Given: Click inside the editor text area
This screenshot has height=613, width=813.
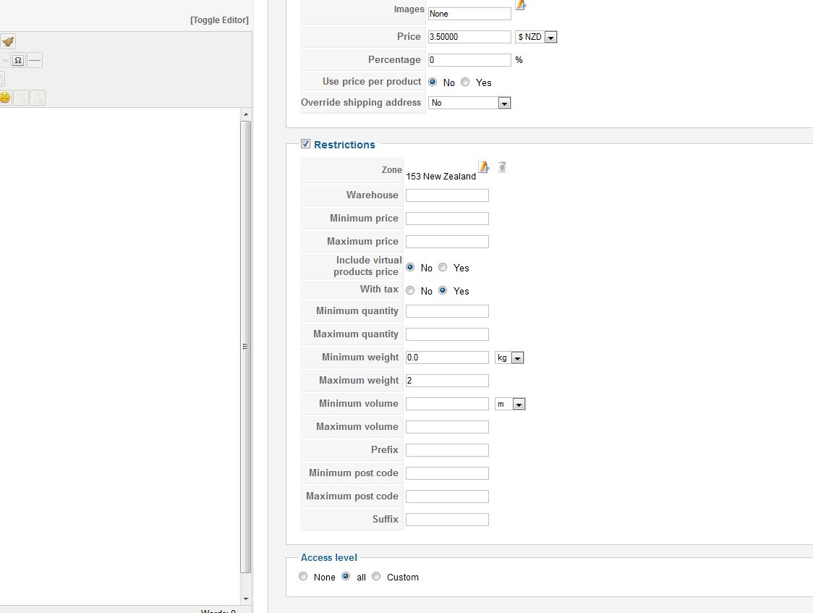Looking at the screenshot, I should pyautogui.click(x=120, y=356).
